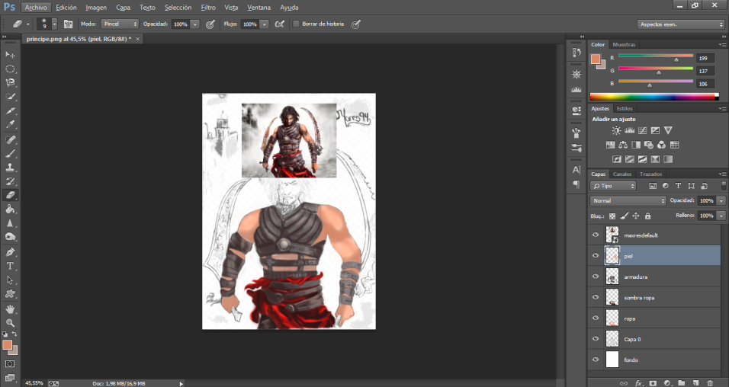Hide the piel layer
Viewport: 729px width, 387px height.
pyautogui.click(x=596, y=255)
